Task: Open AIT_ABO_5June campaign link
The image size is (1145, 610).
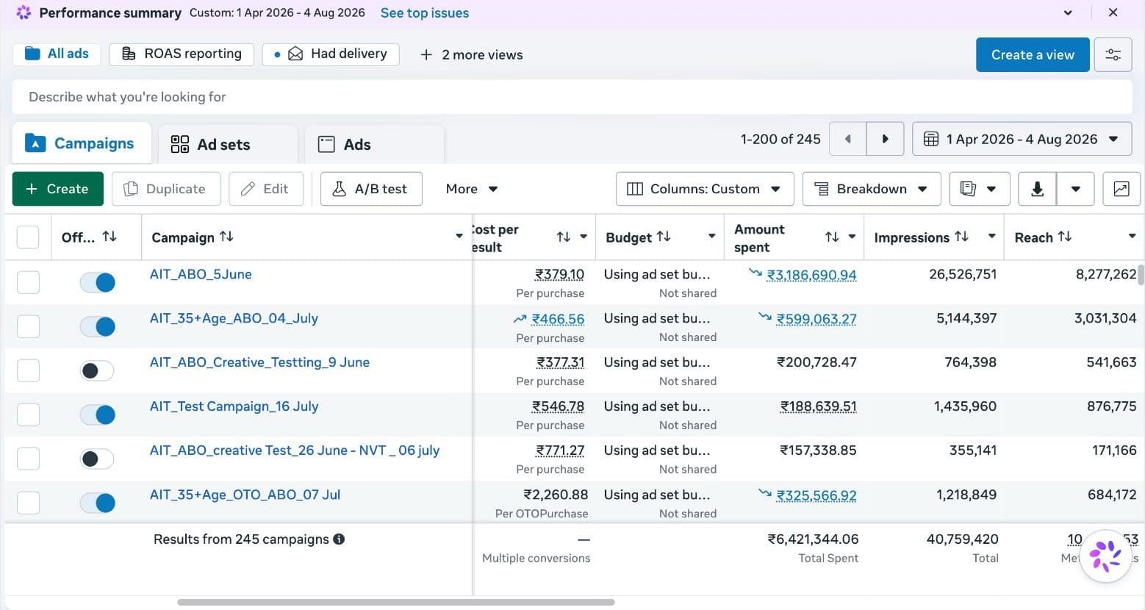Action: point(201,274)
